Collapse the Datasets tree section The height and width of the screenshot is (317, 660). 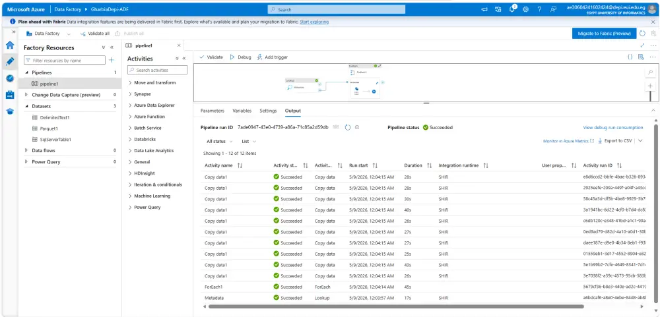pos(26,106)
